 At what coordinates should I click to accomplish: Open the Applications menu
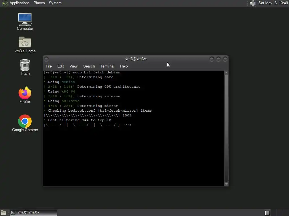pyautogui.click(x=19, y=3)
